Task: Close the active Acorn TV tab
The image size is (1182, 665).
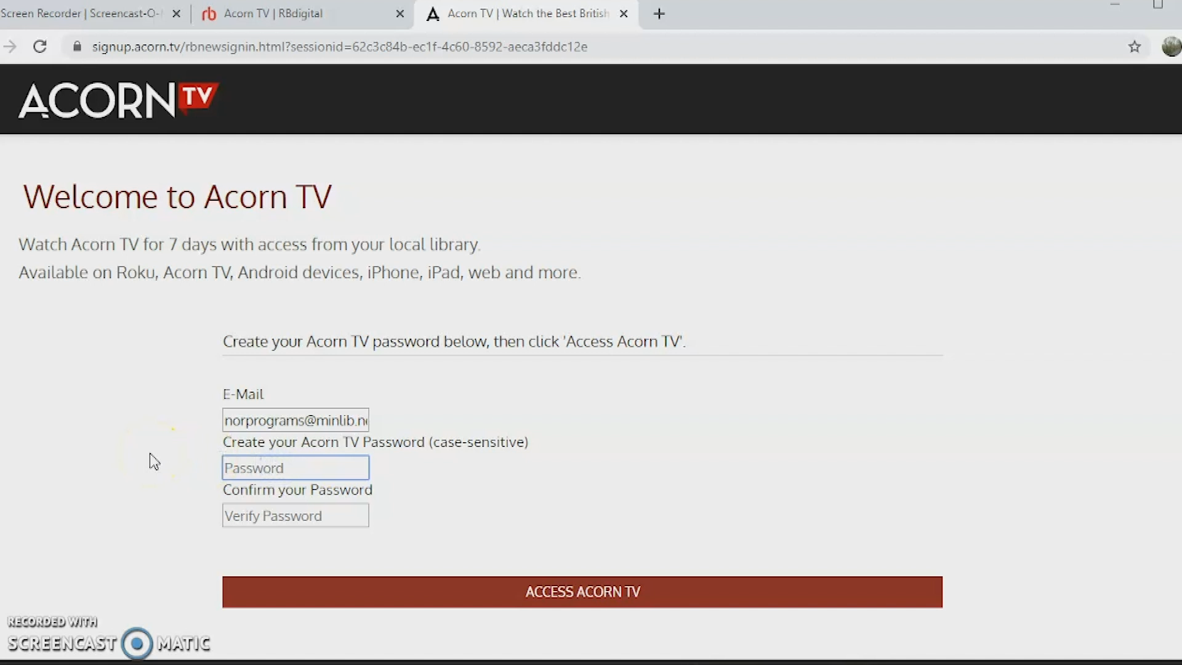Action: pyautogui.click(x=623, y=14)
